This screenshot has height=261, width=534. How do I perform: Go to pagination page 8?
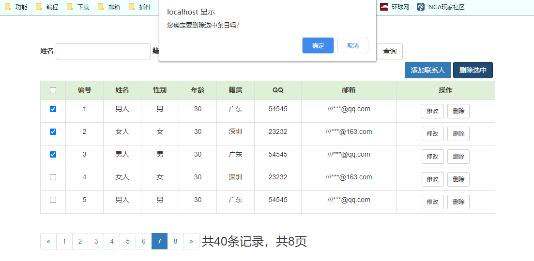tap(175, 241)
